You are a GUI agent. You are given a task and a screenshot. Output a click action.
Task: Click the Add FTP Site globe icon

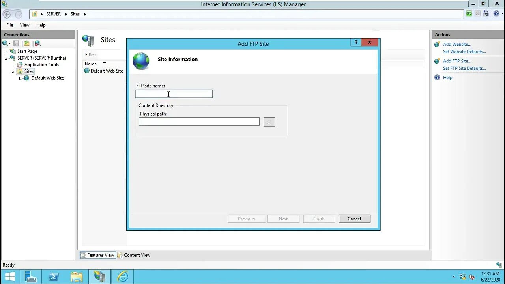click(437, 61)
